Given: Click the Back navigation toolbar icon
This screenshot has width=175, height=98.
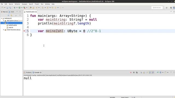Looking at the screenshot, I should coord(56,8).
